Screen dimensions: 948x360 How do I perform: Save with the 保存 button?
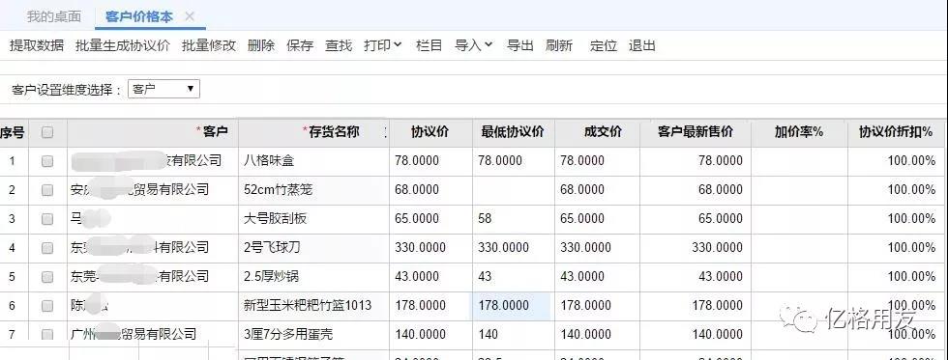point(300,45)
